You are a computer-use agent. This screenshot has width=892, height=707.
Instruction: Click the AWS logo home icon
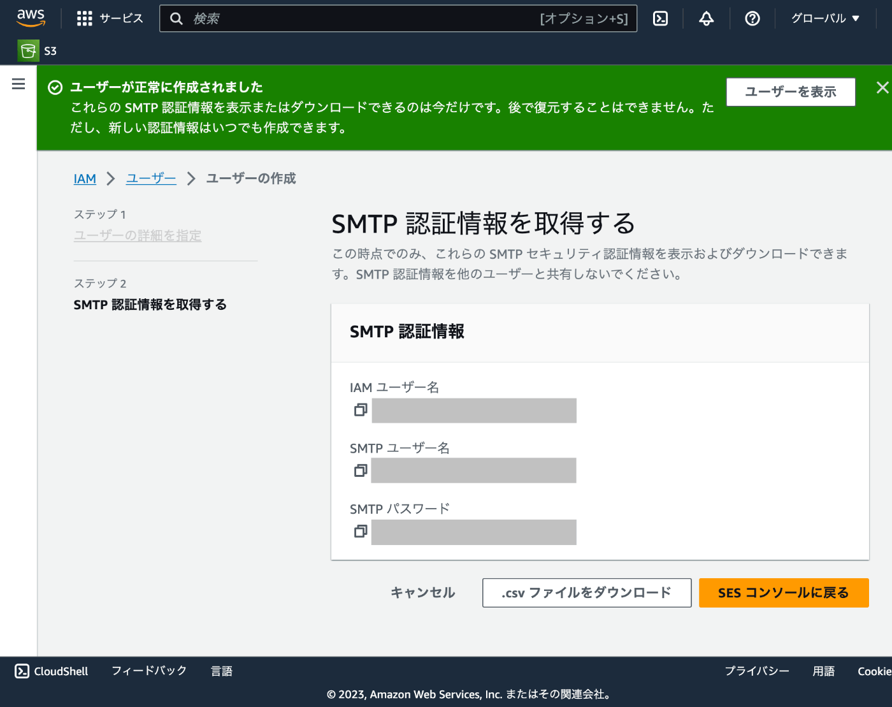pos(31,18)
